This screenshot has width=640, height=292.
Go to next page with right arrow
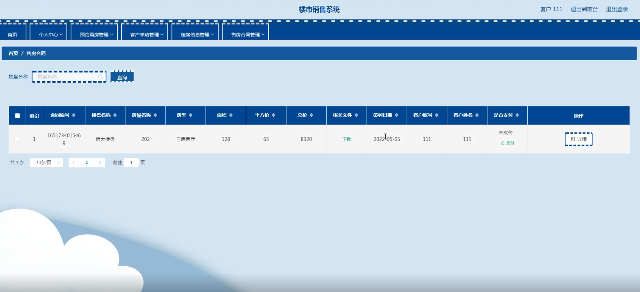point(100,162)
